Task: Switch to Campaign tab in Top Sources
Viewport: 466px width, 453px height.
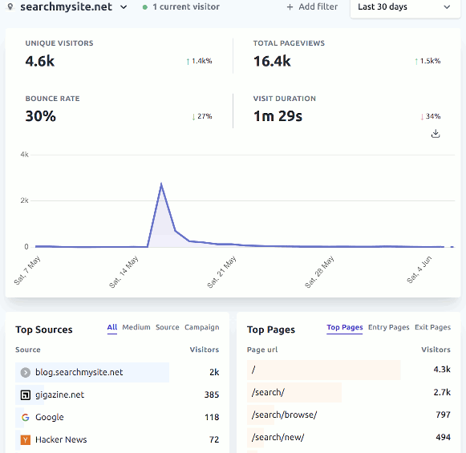Action: 202,327
